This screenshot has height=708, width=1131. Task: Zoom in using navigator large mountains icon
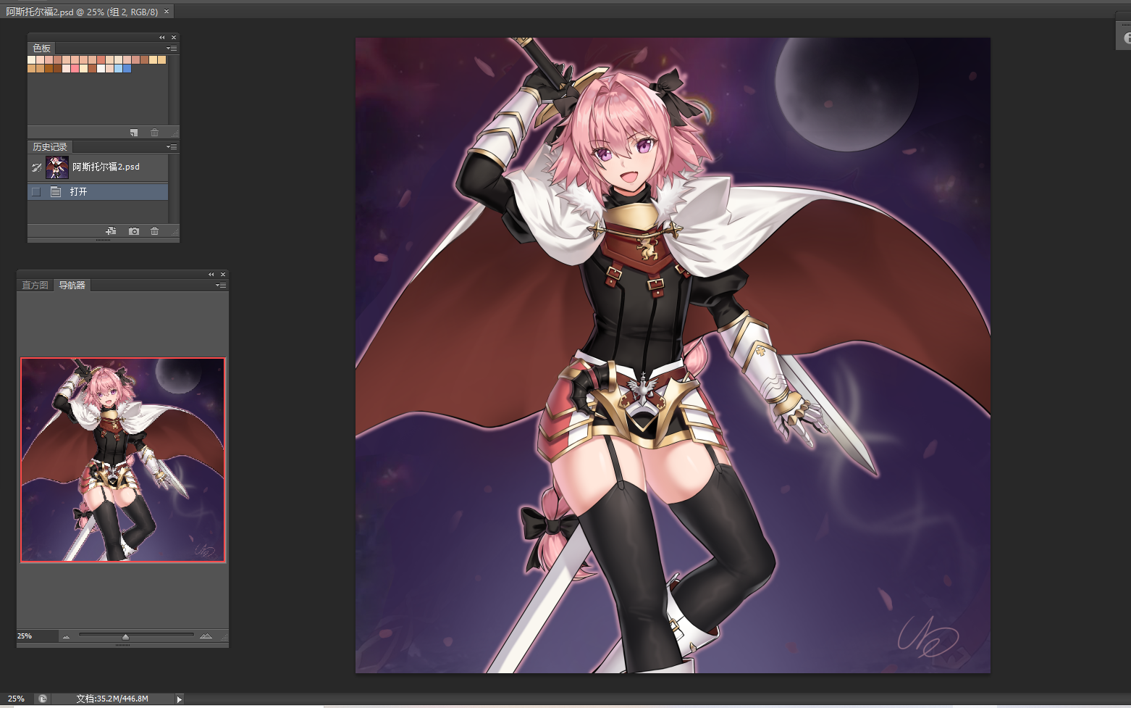point(206,636)
